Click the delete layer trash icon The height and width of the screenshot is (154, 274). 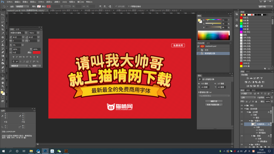269,147
